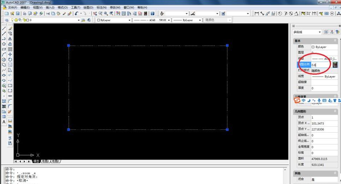Open the Properties palette toolbar icon
This screenshot has height=184, width=341.
[118, 13]
